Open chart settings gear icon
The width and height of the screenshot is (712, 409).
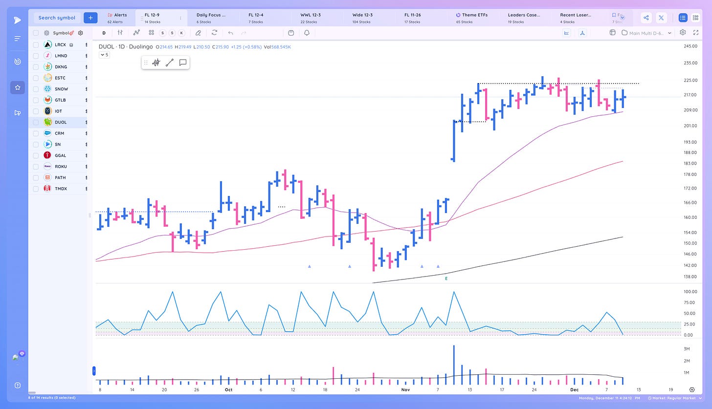coord(683,32)
